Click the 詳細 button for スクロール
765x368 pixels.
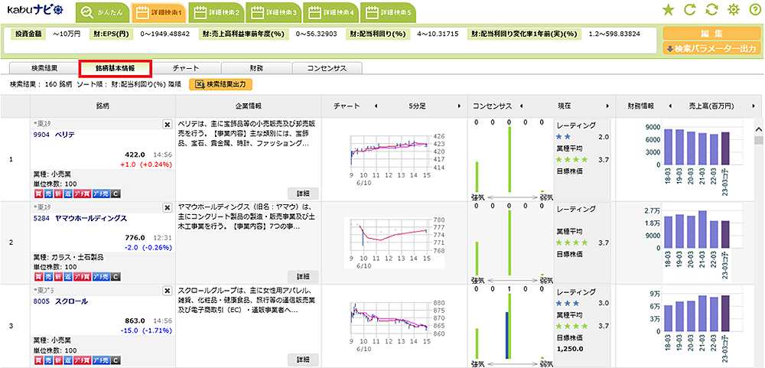[302, 360]
